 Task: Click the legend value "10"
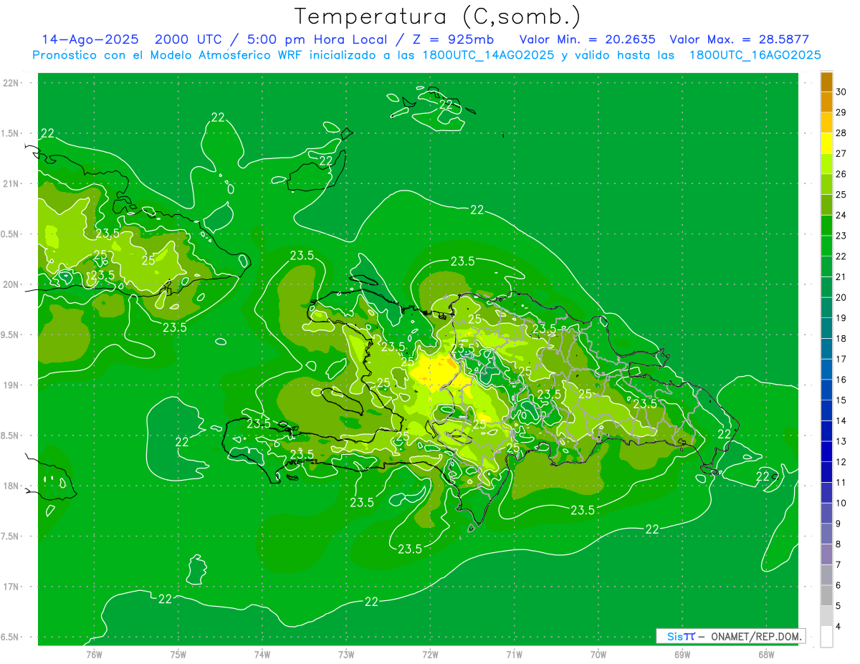coord(841,504)
